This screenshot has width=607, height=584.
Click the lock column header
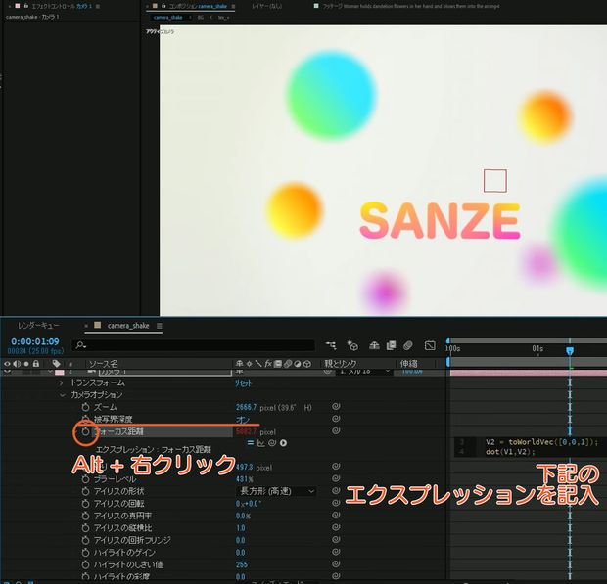36,364
